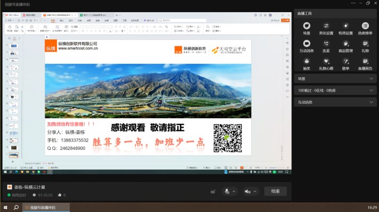Click 结束 to end the live stream
The image size is (379, 212).
(275, 191)
